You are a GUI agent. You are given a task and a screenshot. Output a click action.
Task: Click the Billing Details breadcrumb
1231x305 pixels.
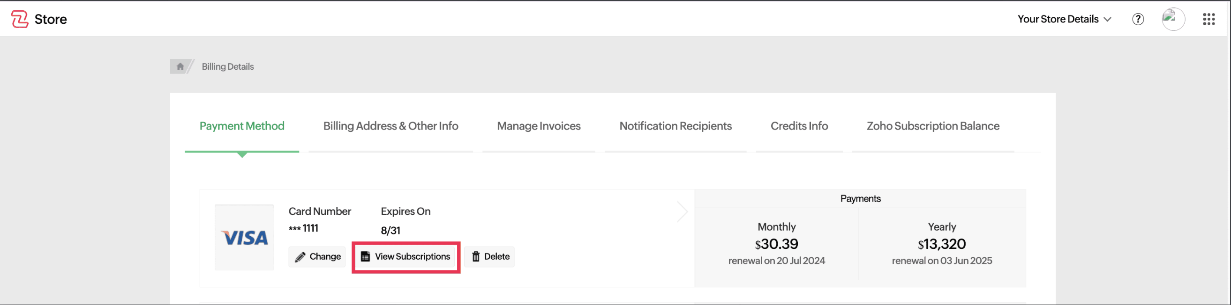click(227, 67)
